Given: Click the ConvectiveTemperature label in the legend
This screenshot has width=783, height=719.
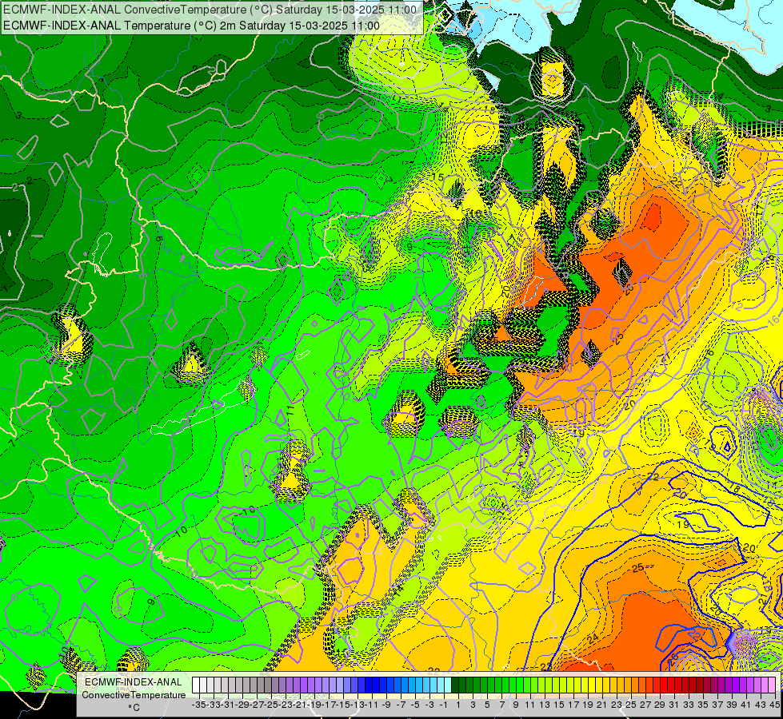Looking at the screenshot, I should pos(134,694).
